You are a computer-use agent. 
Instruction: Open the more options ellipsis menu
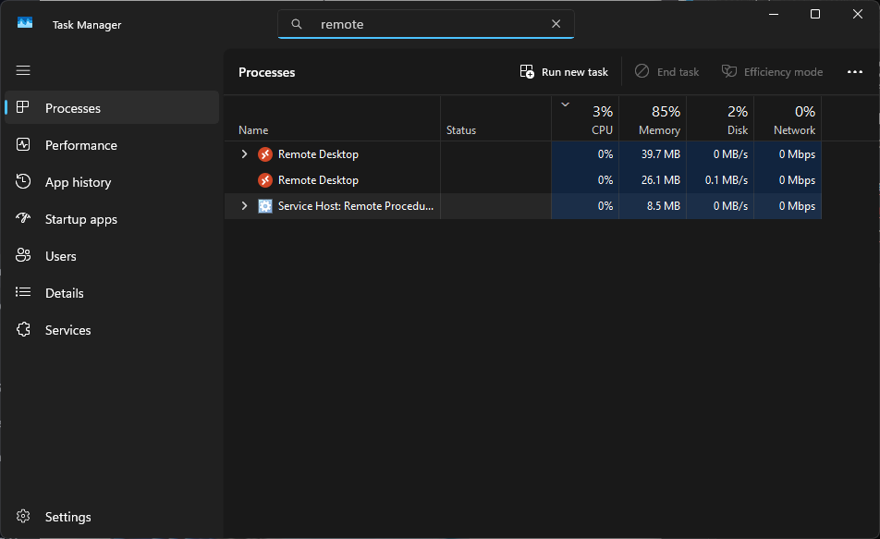pyautogui.click(x=854, y=72)
